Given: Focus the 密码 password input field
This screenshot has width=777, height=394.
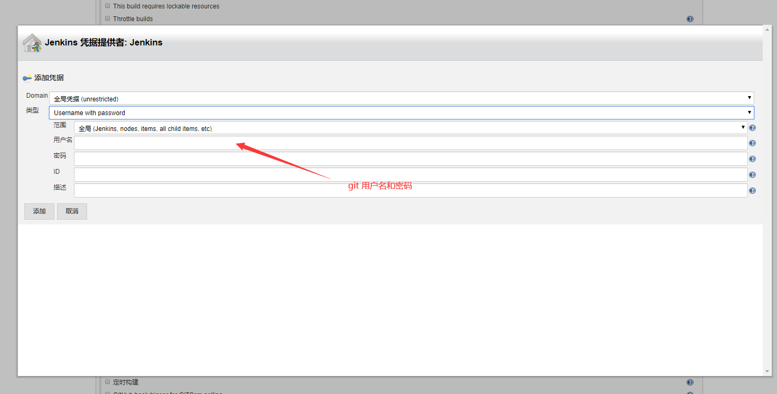Looking at the screenshot, I should point(411,159).
